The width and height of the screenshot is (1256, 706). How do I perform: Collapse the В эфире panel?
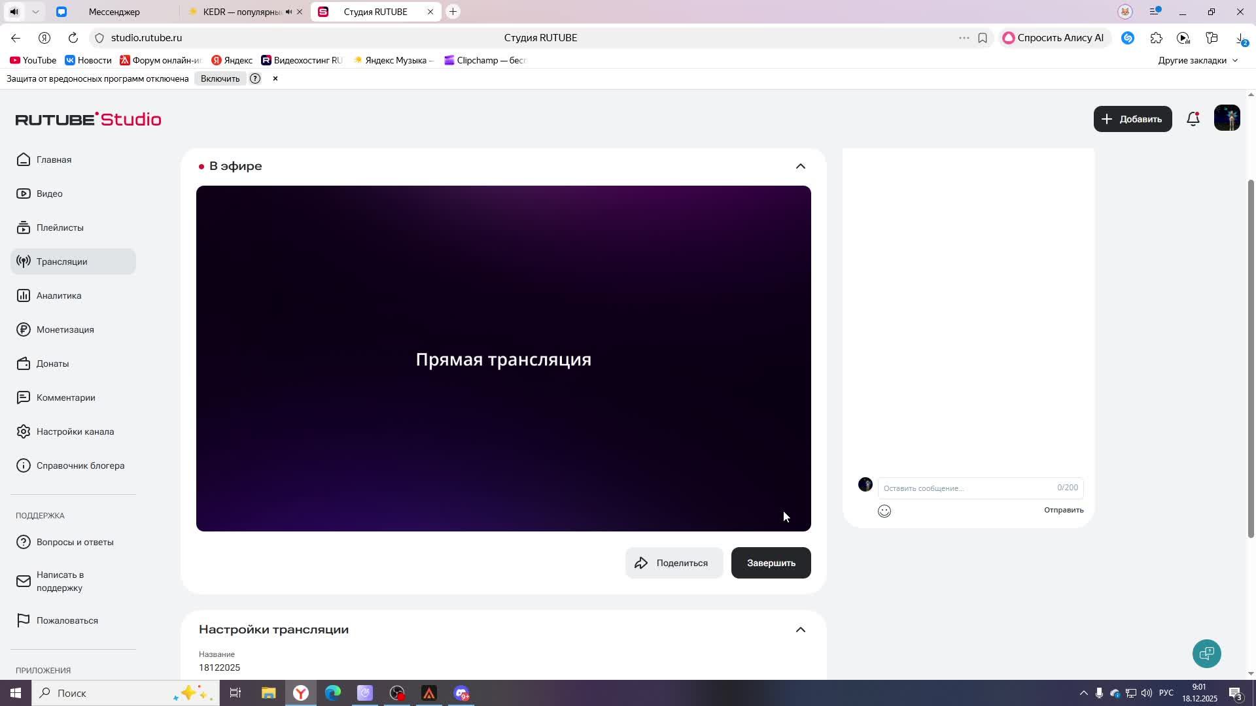point(801,166)
